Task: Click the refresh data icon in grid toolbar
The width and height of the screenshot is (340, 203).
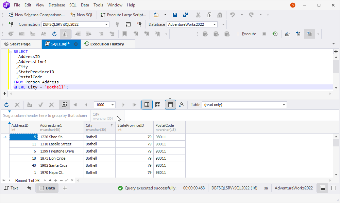Action: (6, 105)
